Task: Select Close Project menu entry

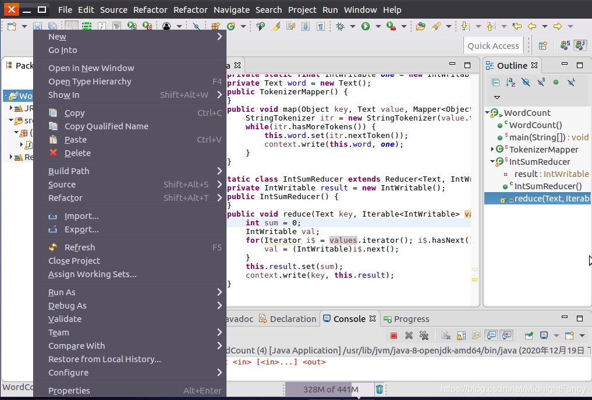Action: [x=130, y=261]
